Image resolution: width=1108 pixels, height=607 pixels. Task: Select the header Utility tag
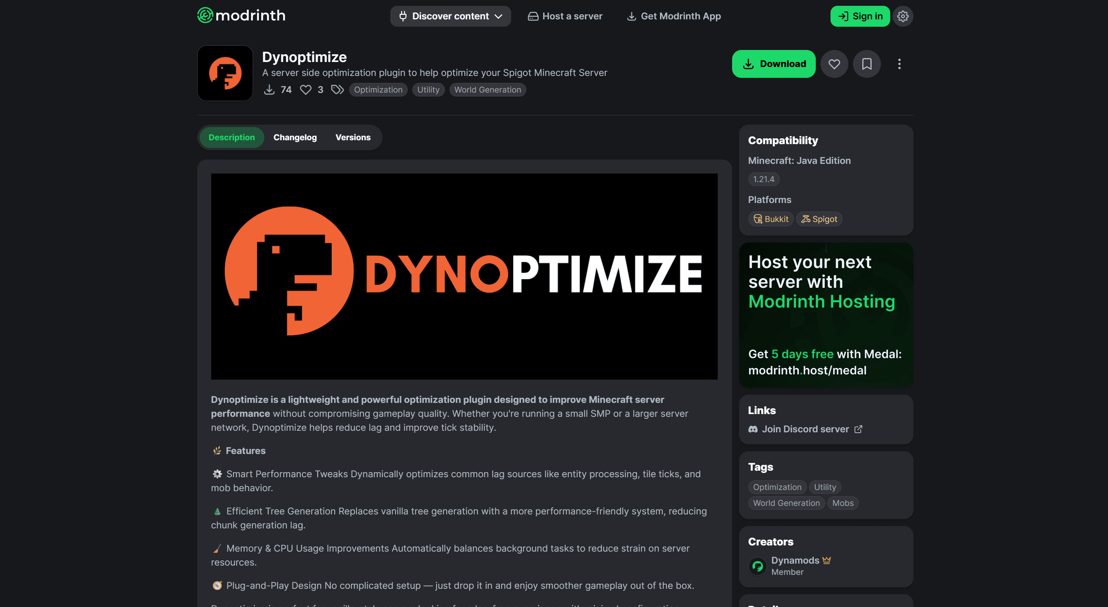(428, 89)
